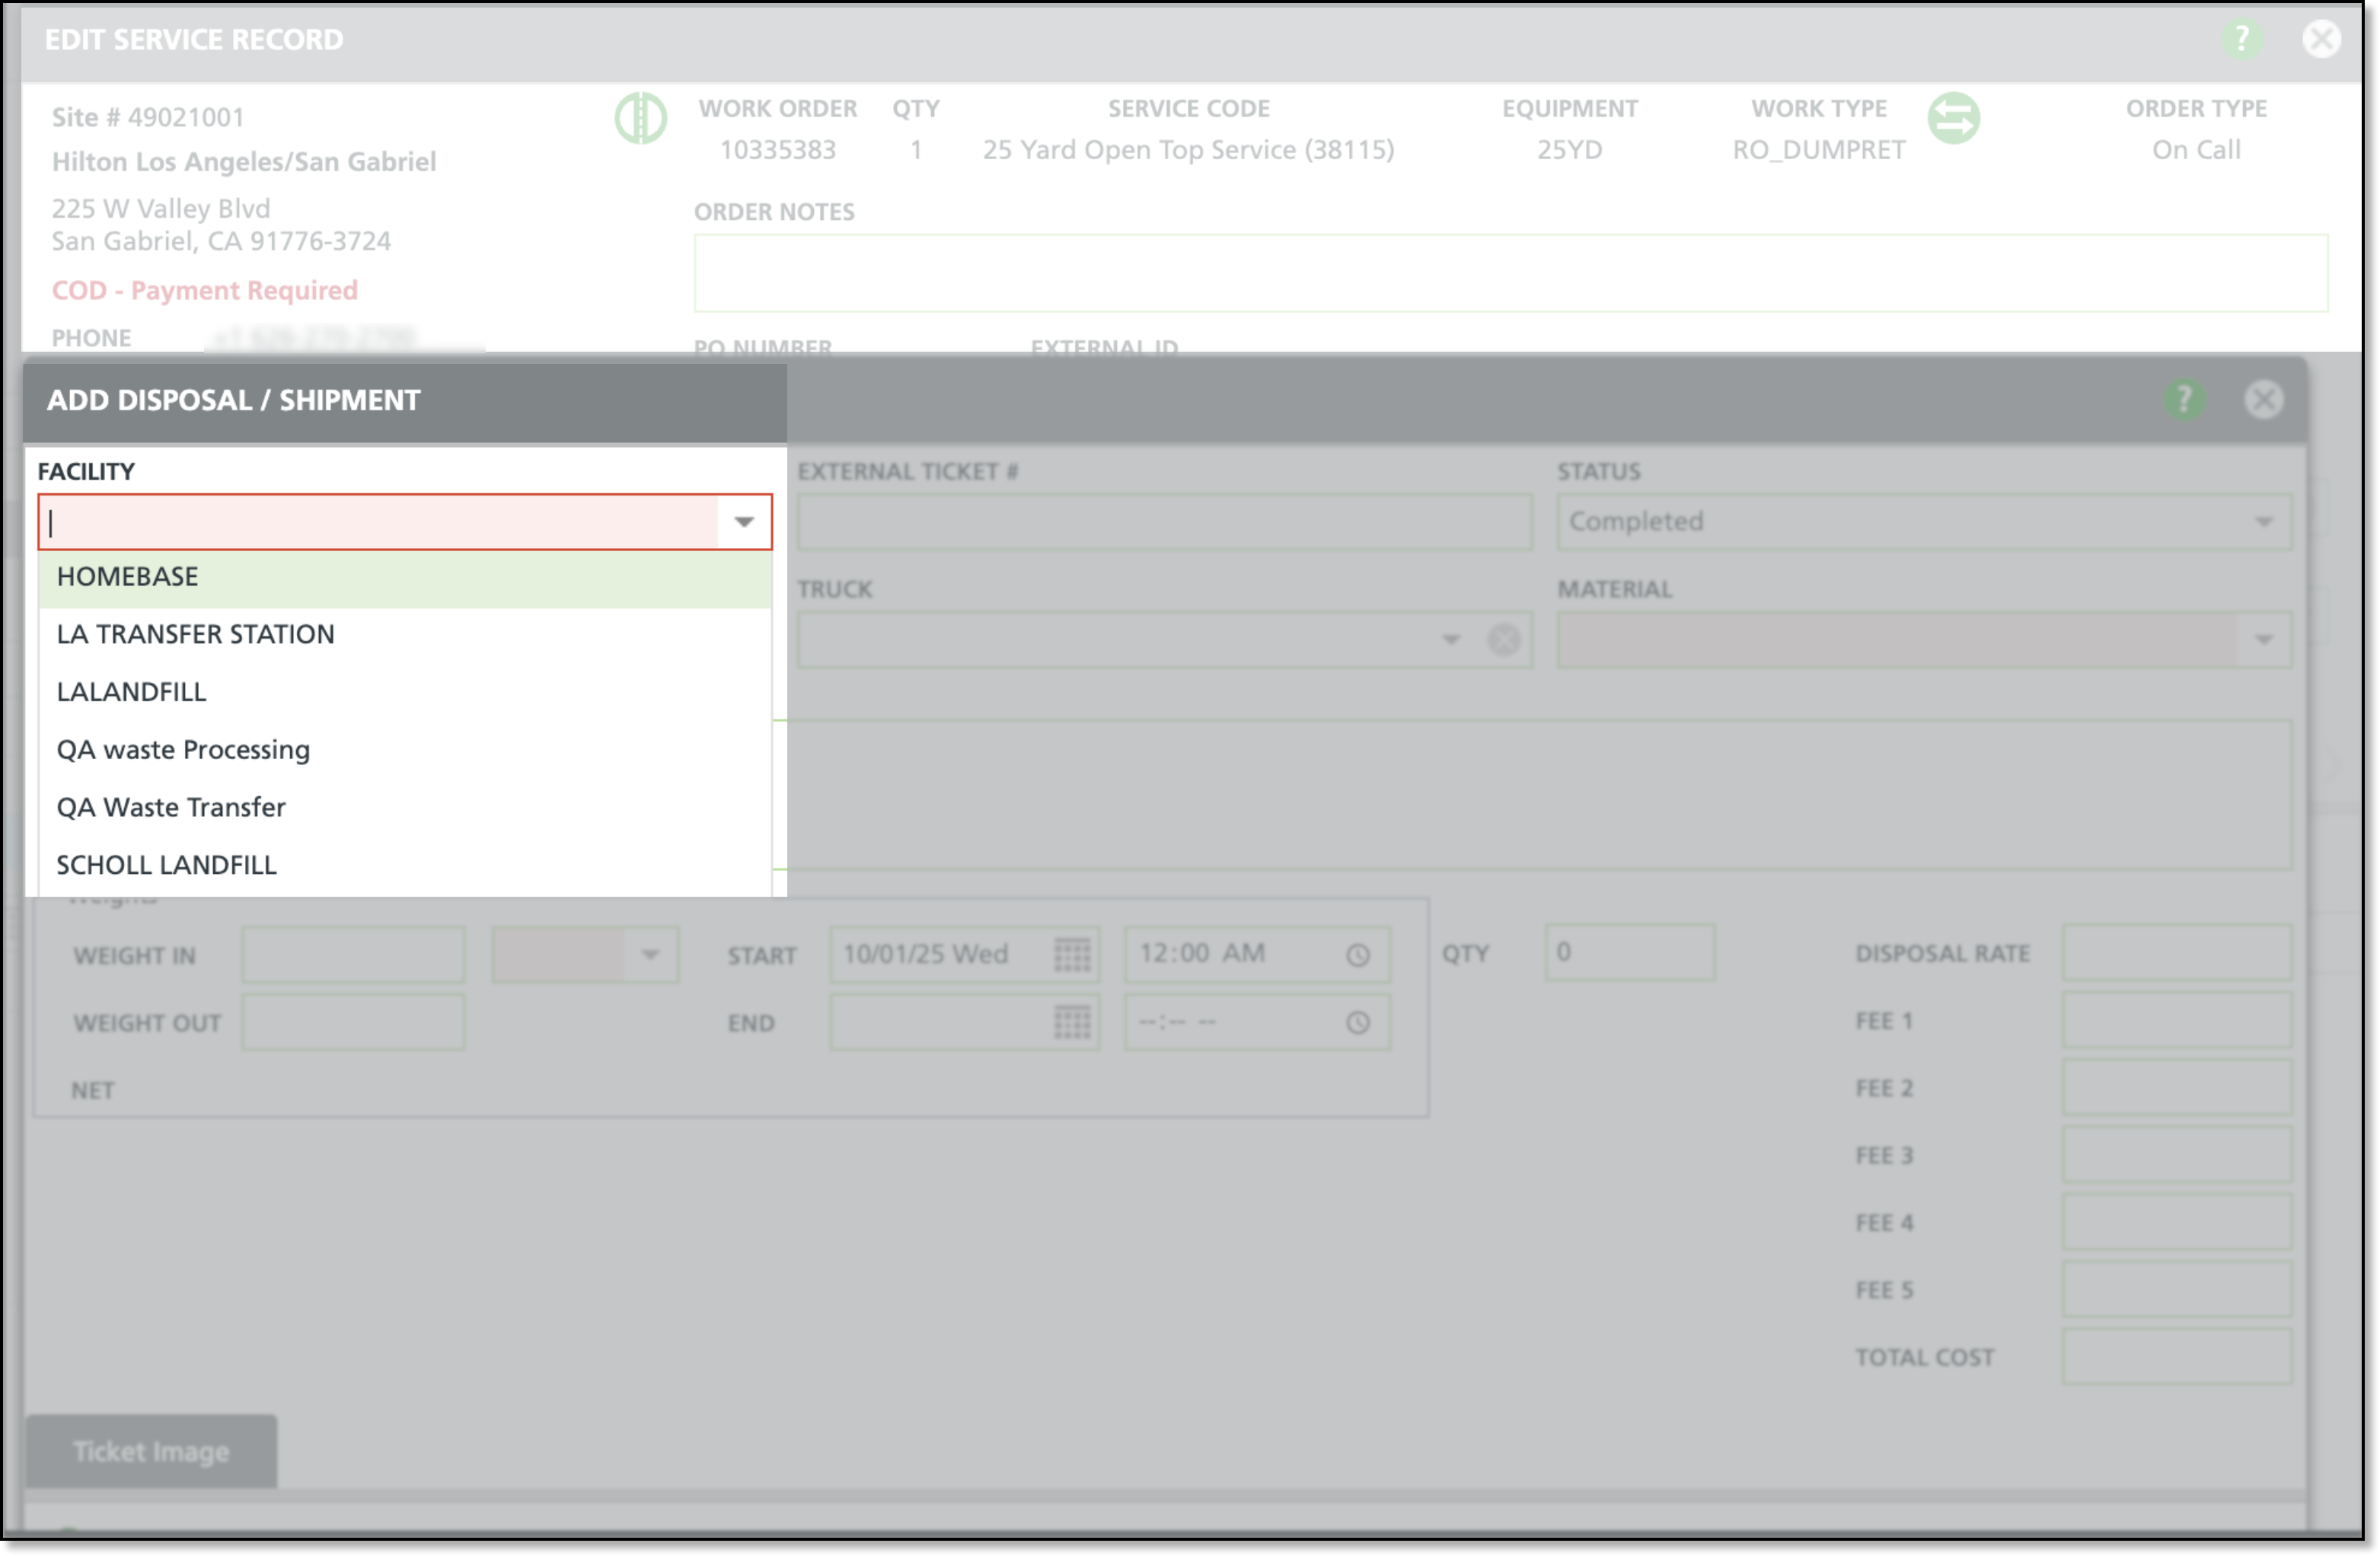Expand the Material dropdown
The image size is (2380, 1556).
(2263, 640)
